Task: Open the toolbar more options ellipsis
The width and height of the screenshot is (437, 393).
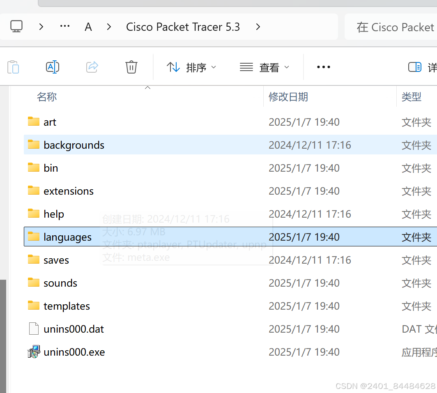Action: [x=324, y=67]
